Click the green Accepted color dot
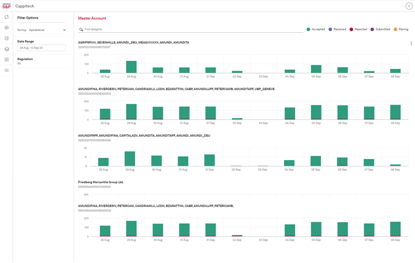Viewport: 415px width, 263px height. coord(309,29)
